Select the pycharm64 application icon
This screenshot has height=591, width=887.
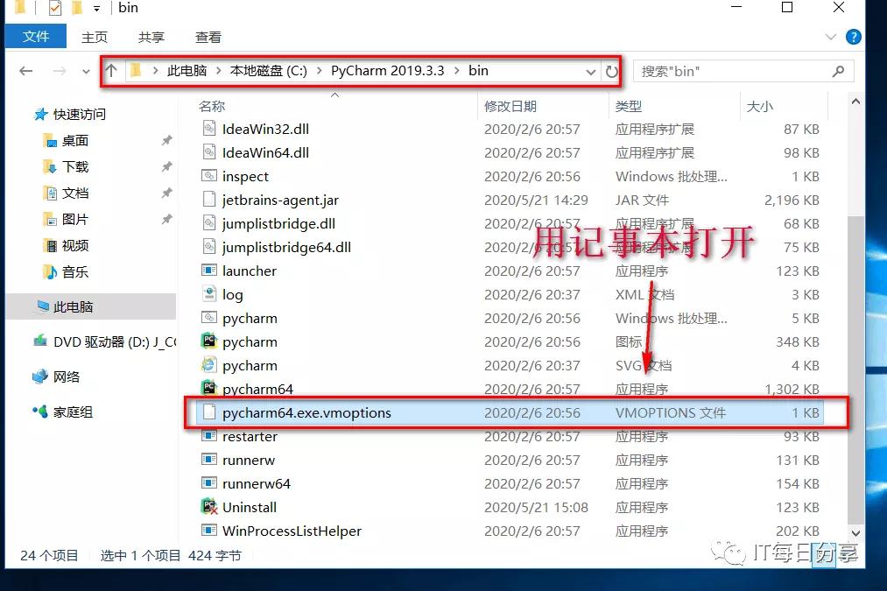click(209, 388)
